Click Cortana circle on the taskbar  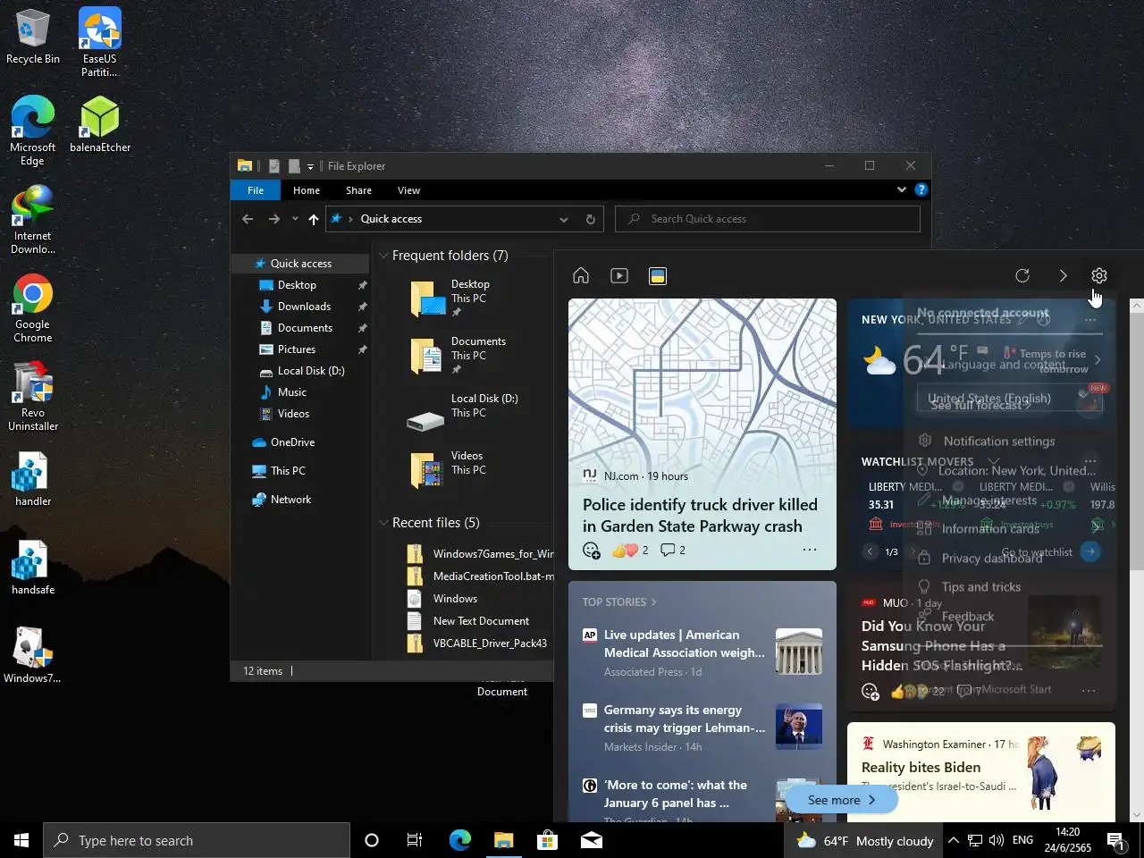(x=372, y=840)
